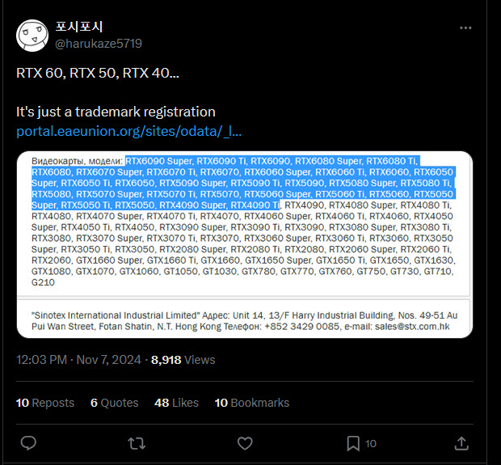Open the 10 Bookmarks count
Viewport: 501px width, 465px height.
pyautogui.click(x=252, y=403)
